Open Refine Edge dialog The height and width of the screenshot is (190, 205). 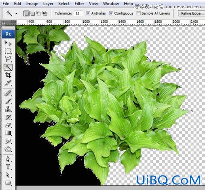click(x=192, y=13)
